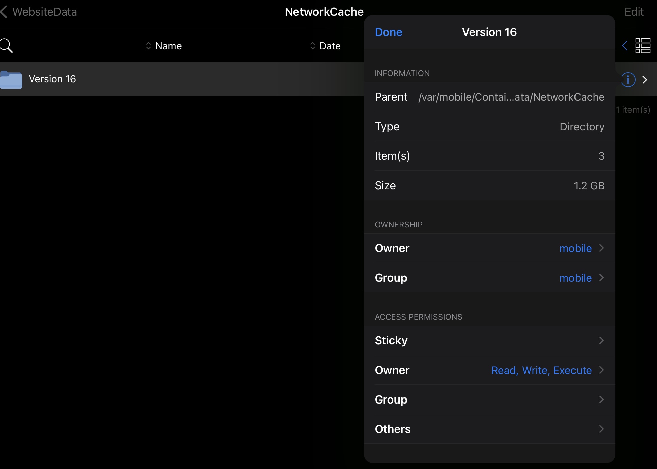Open the Version 16 folder icon

(11, 79)
